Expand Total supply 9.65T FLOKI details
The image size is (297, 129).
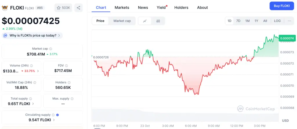point(33,103)
